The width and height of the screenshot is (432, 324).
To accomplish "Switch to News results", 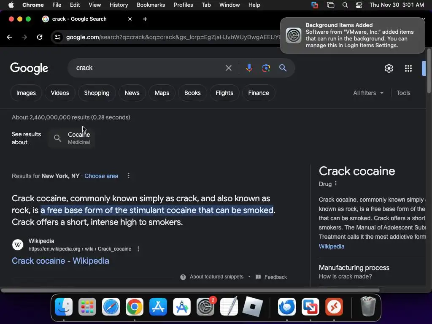I will 132,93.
